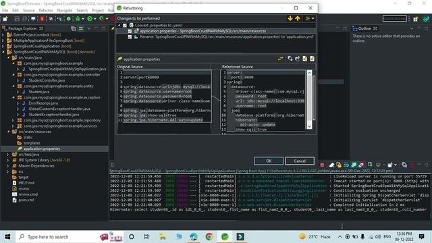432x243 pixels.
Task: Click the Save All toolbar icon
Action: coord(24,19)
